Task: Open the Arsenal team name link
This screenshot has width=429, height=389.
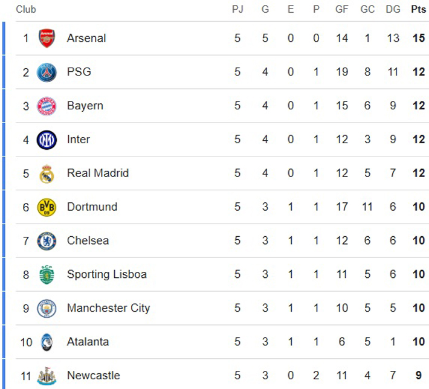Action: 86,38
